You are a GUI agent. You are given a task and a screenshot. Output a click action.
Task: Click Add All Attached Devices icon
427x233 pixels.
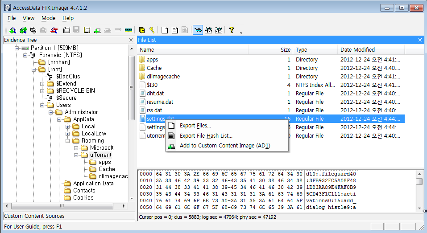23,30
